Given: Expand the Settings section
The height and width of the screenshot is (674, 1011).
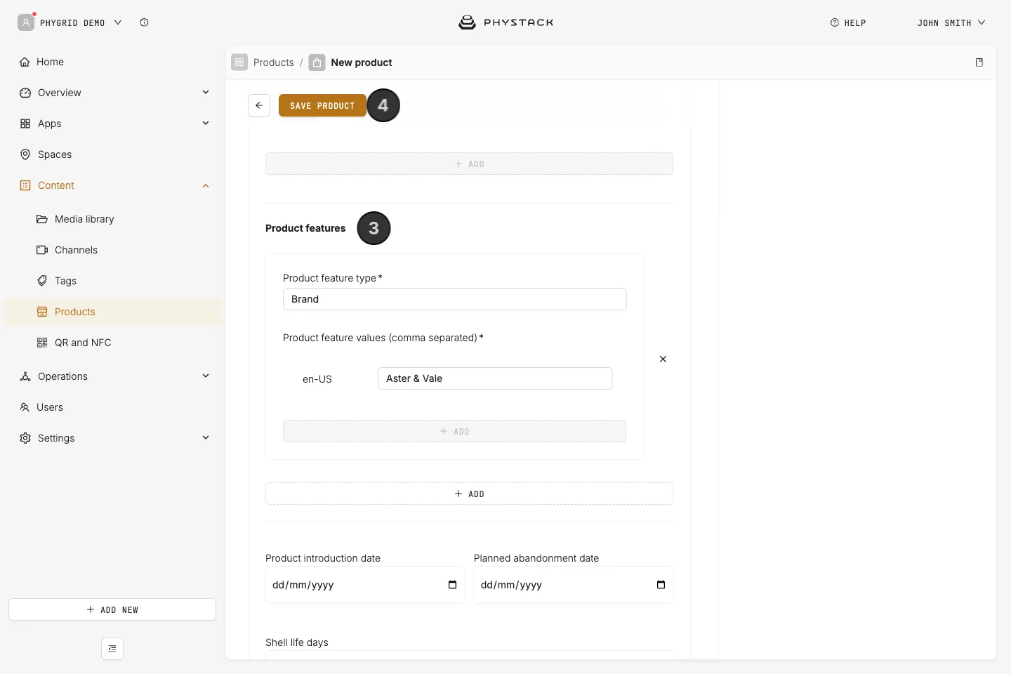Looking at the screenshot, I should (x=206, y=437).
